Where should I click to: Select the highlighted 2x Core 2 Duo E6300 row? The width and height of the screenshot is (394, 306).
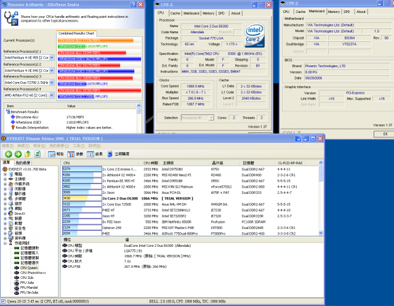(191, 198)
